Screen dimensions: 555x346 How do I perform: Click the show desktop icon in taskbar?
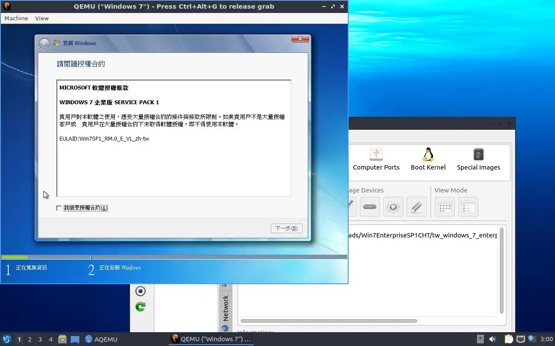75,339
